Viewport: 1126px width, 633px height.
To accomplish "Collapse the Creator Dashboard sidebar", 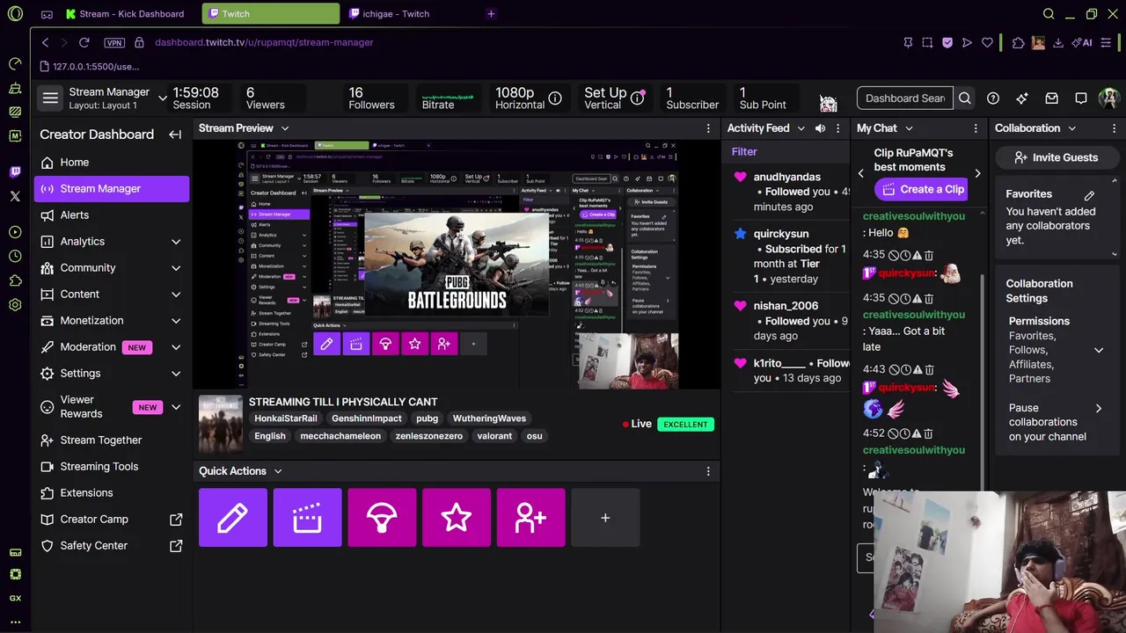I will [x=175, y=135].
